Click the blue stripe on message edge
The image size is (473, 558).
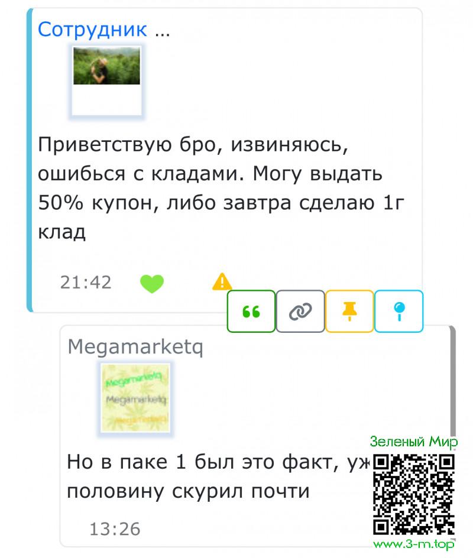30,160
